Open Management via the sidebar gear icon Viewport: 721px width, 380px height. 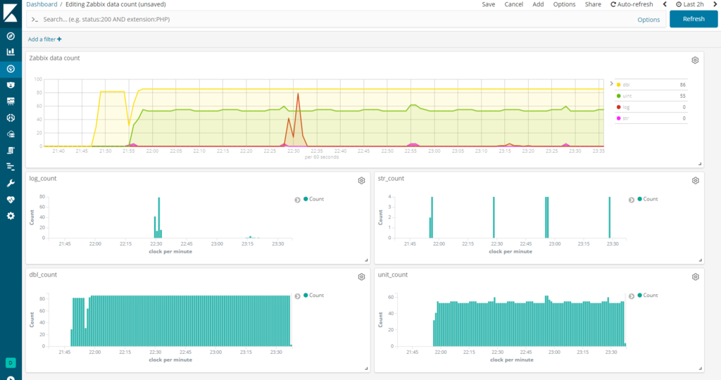(11, 216)
